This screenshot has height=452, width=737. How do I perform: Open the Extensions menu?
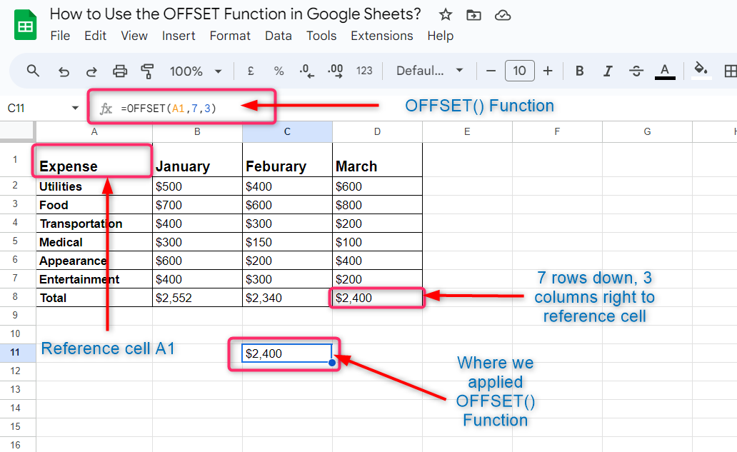[x=381, y=36]
